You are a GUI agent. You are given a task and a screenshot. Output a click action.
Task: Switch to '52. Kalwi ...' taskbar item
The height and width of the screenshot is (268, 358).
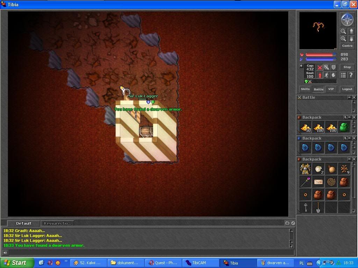tap(88, 263)
